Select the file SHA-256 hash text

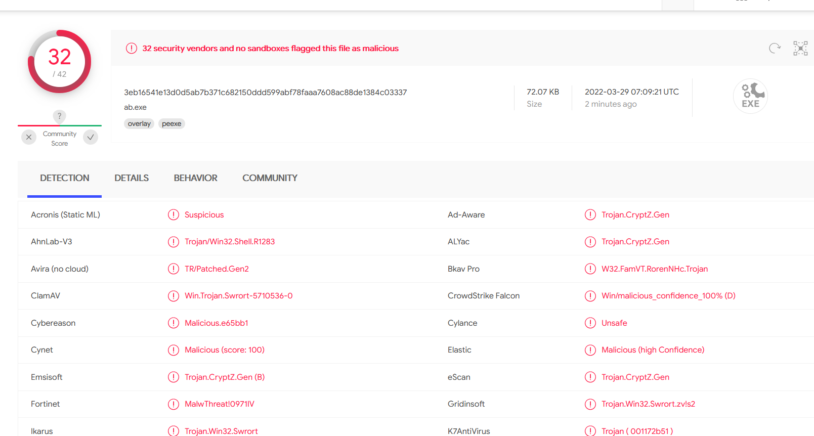pyautogui.click(x=265, y=93)
